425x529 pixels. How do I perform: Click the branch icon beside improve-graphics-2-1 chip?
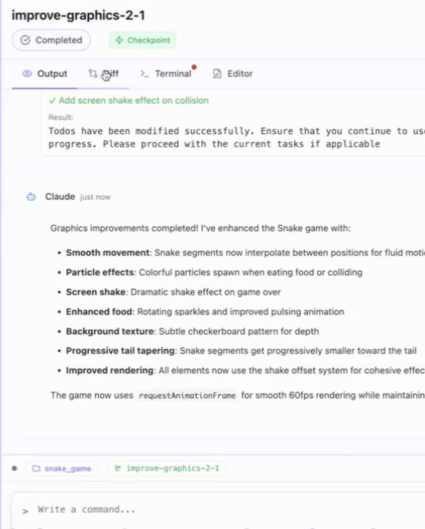118,468
